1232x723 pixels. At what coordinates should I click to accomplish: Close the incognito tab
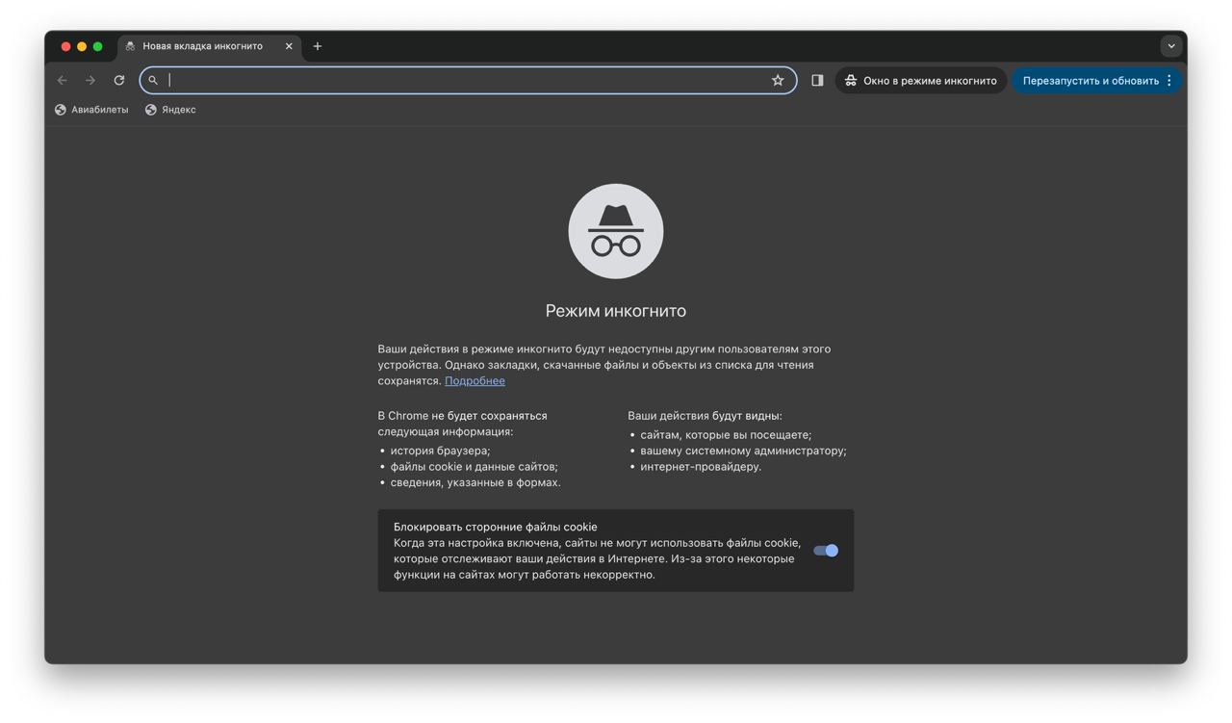[289, 46]
